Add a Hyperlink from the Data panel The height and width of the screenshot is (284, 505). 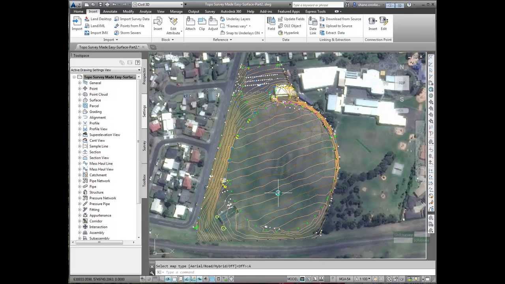[288, 33]
